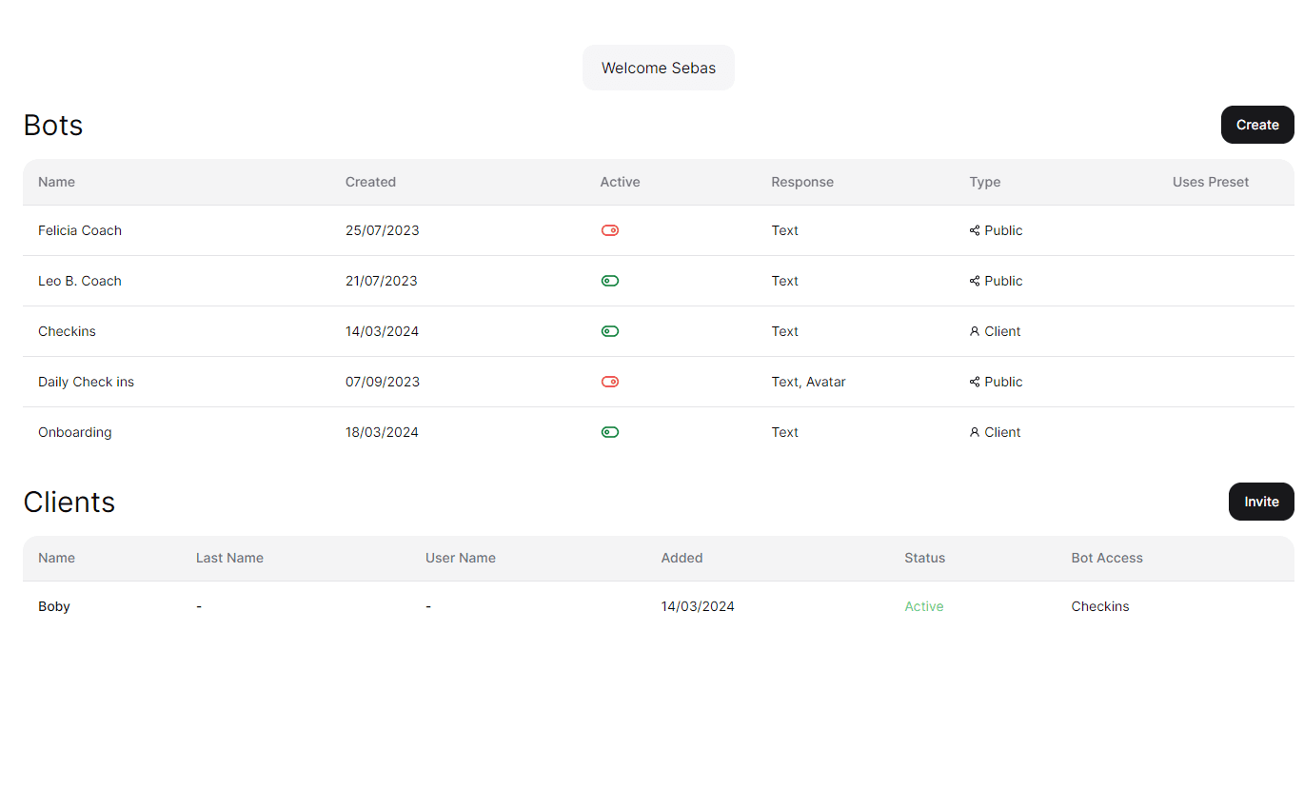Click the date 25/07/2023

(x=382, y=230)
